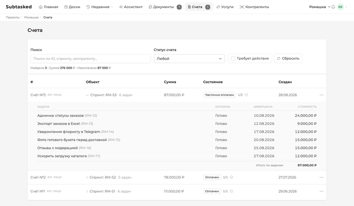The image size is (354, 206).
Task: Click the Счета counter badge in navigation
Action: tap(207, 7)
